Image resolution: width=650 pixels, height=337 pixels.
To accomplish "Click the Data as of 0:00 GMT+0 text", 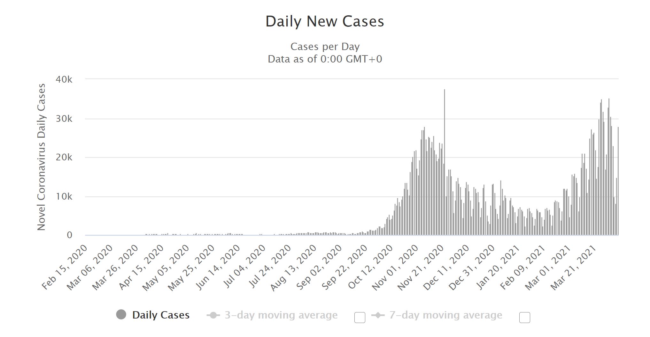I will tap(325, 59).
